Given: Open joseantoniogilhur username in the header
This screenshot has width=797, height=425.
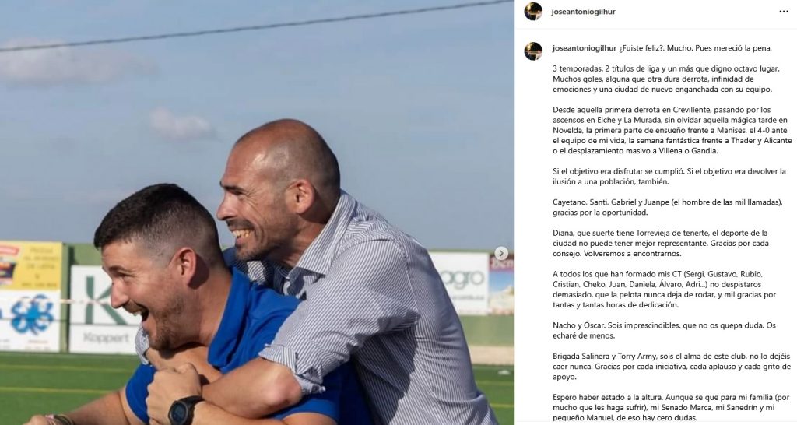Looking at the screenshot, I should pos(583,12).
